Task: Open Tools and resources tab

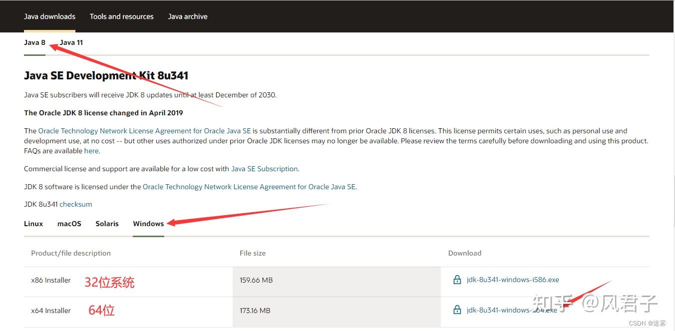Action: pos(121,16)
